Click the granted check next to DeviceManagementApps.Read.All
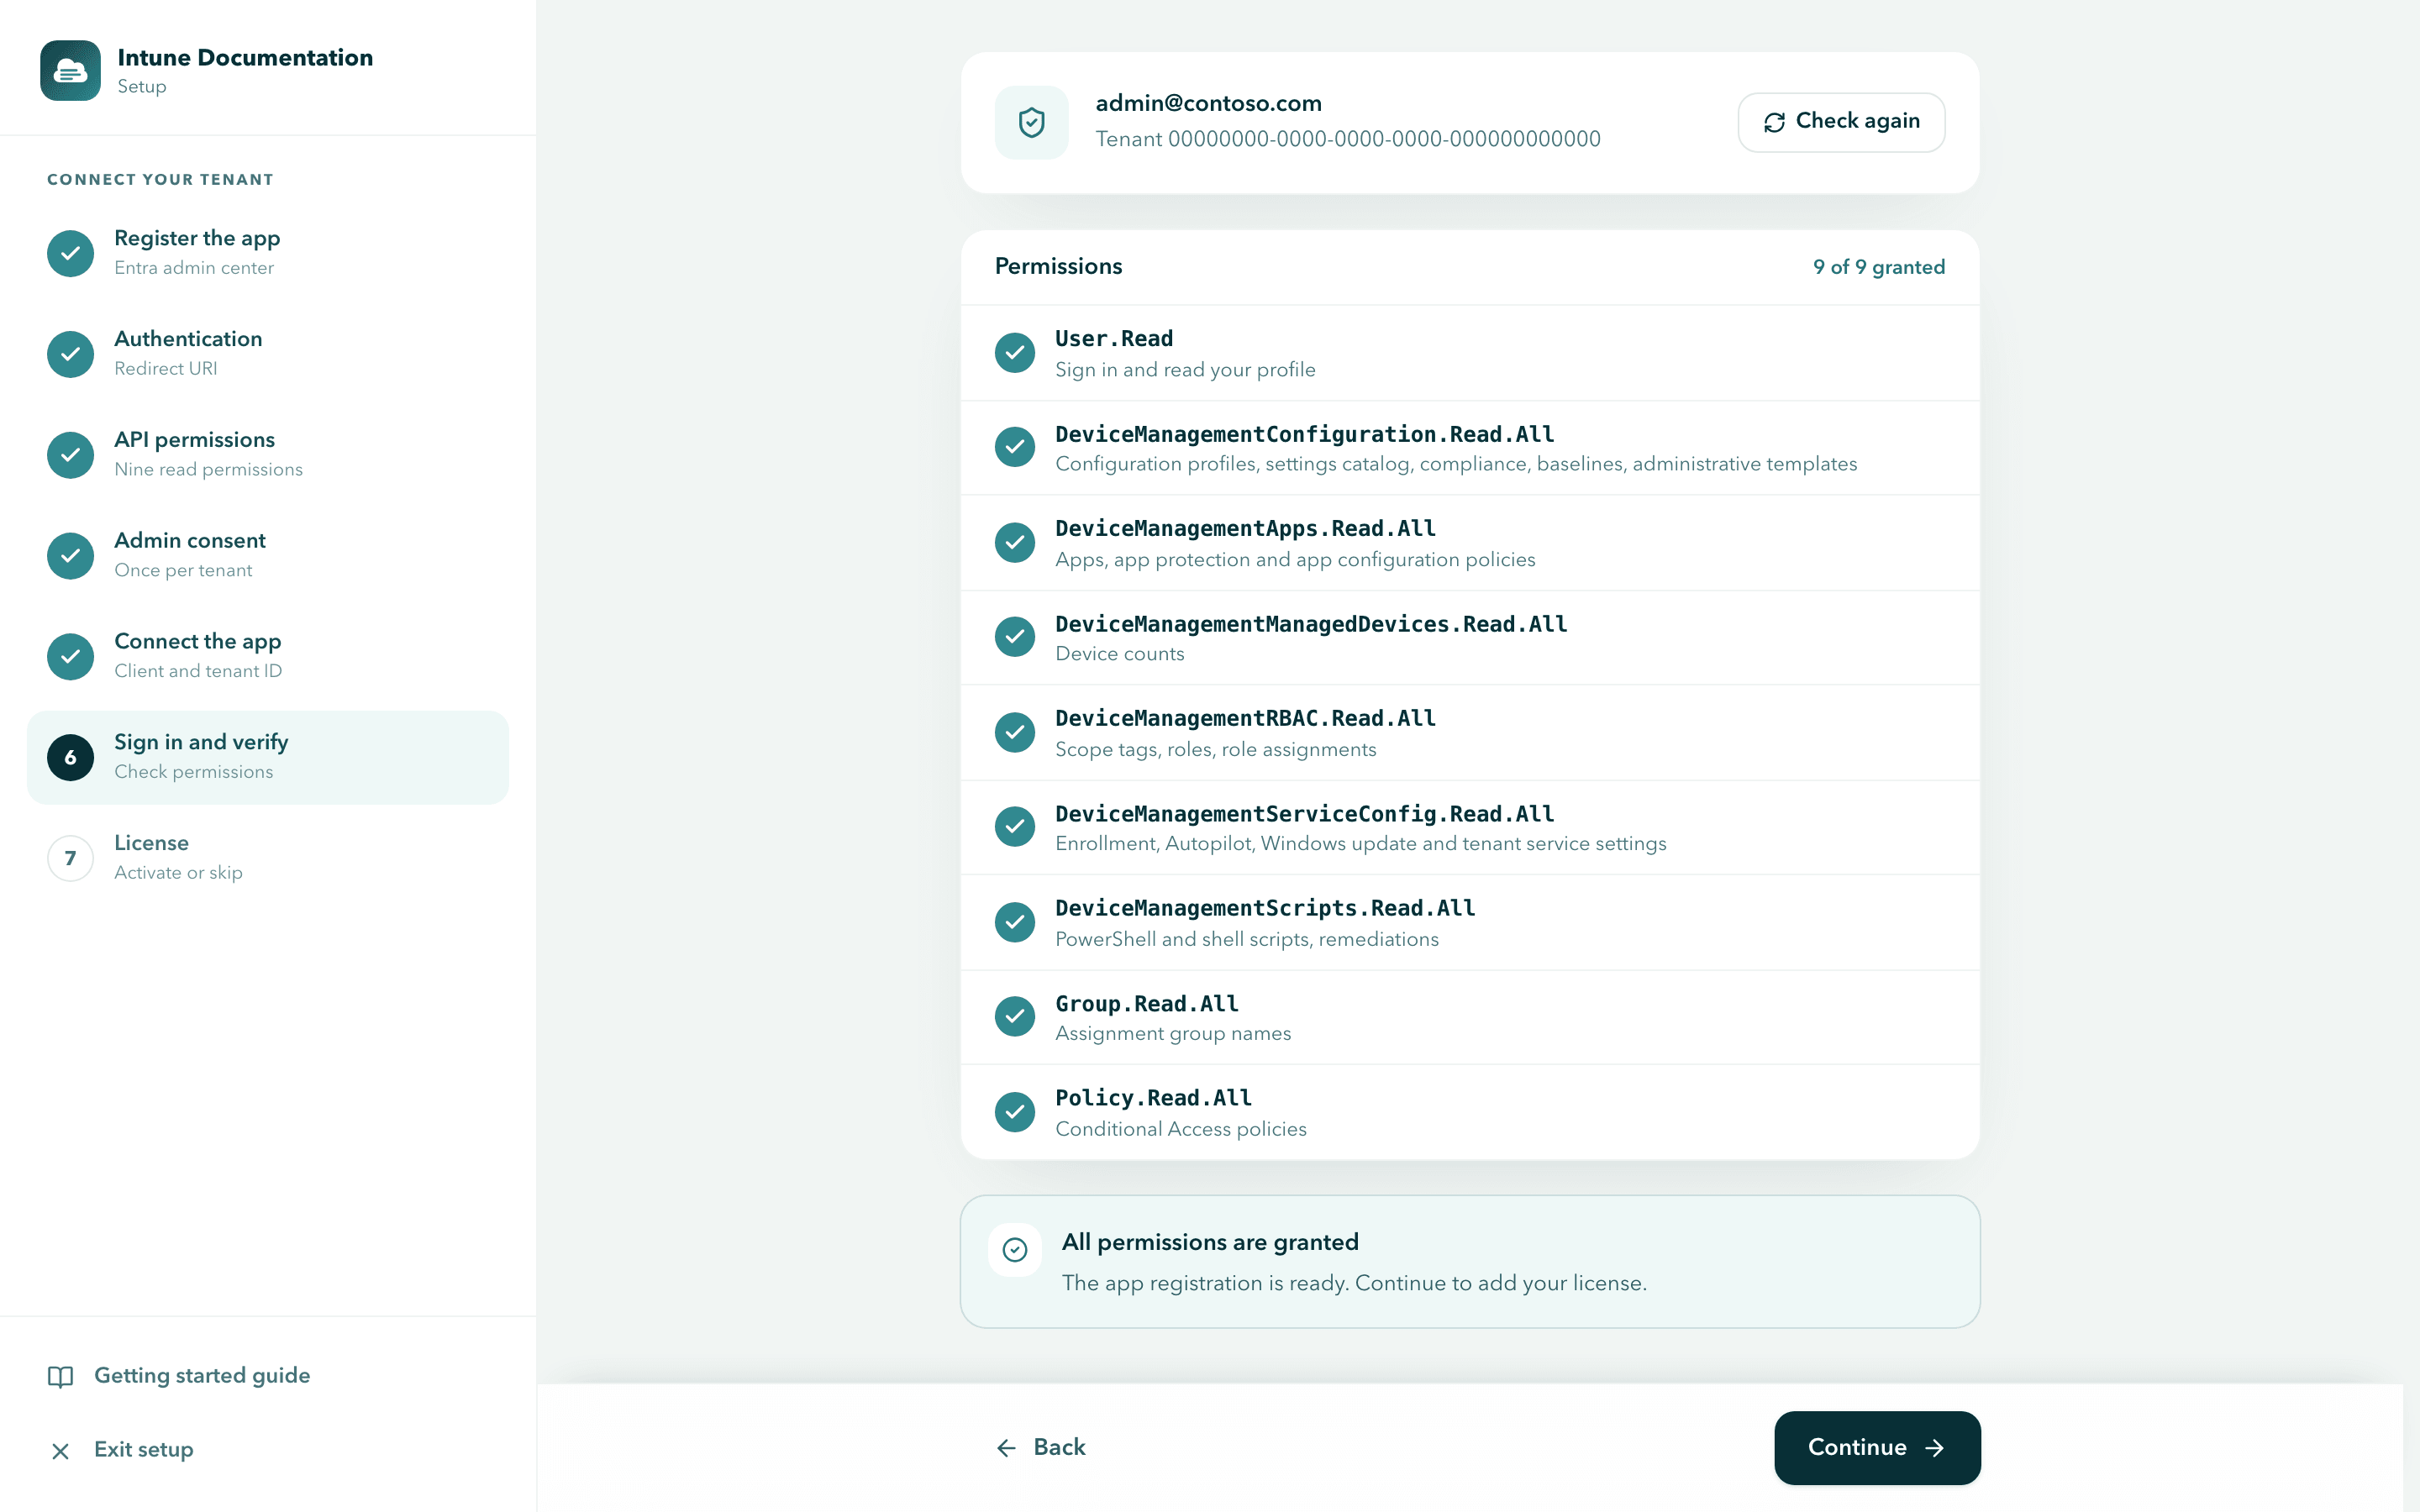The image size is (2420, 1512). tap(1015, 543)
